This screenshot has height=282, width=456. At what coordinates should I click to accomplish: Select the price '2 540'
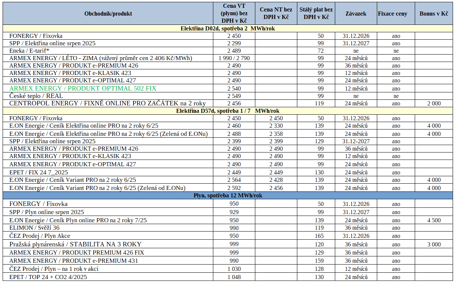point(234,89)
